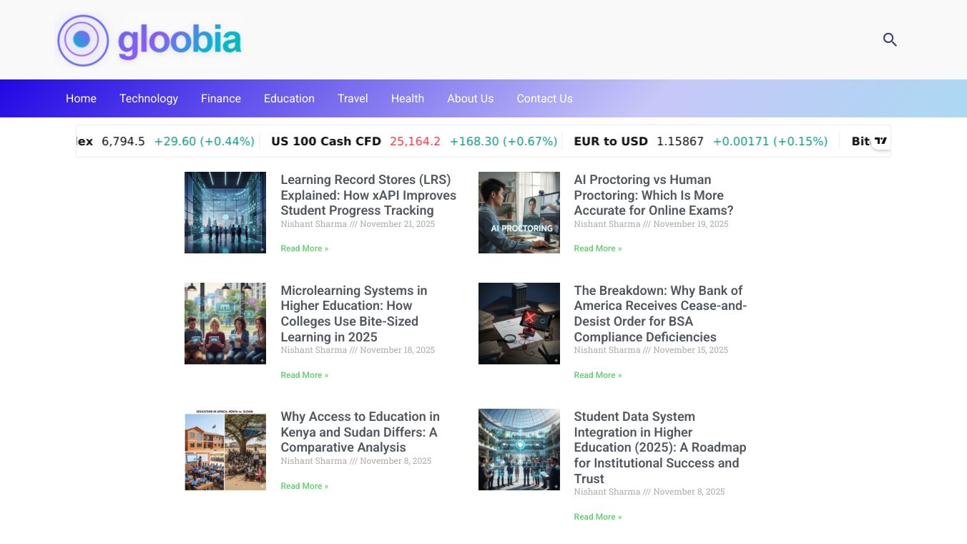Open the Learning Record Stores thumbnail image
Screen dimensions: 967x544
[x=225, y=213]
